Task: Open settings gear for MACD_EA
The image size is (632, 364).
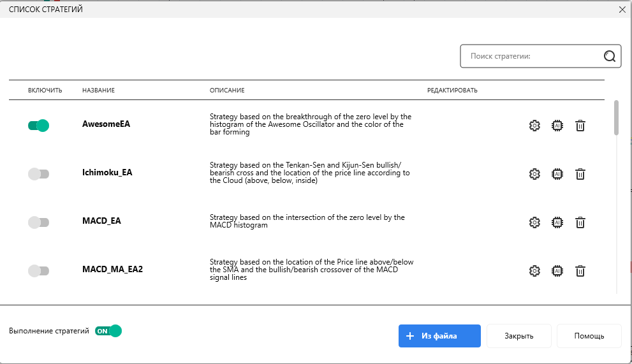Action: click(x=534, y=222)
